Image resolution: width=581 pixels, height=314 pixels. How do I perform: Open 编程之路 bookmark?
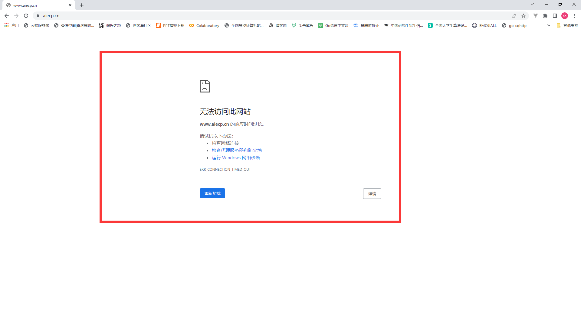pyautogui.click(x=110, y=25)
